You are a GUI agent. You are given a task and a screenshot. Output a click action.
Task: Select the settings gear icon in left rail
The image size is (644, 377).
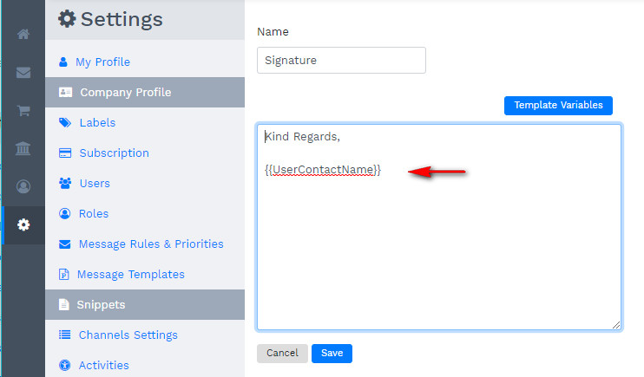pos(23,225)
